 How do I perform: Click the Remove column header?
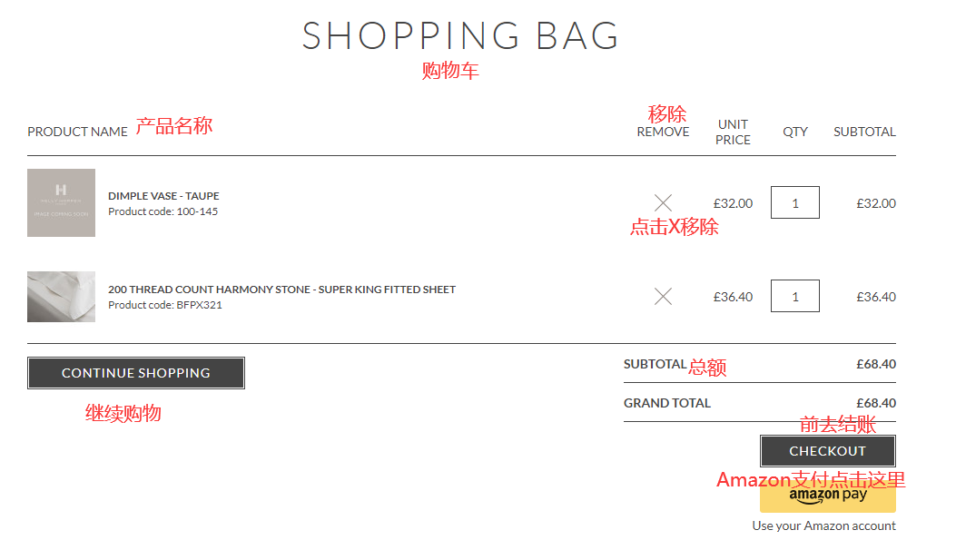click(x=663, y=132)
